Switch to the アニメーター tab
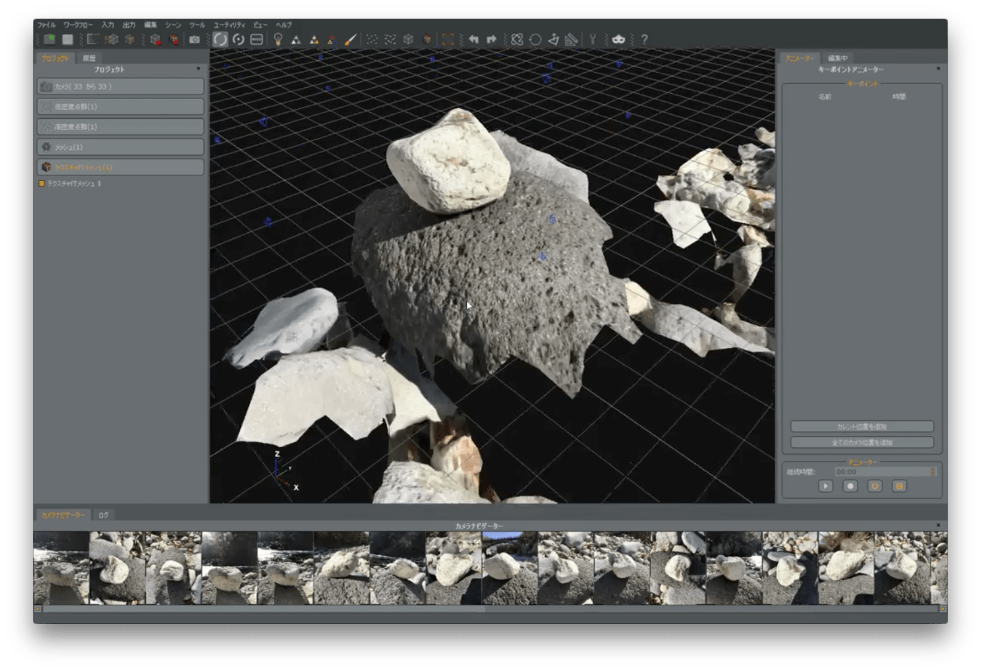The image size is (981, 671). (800, 58)
